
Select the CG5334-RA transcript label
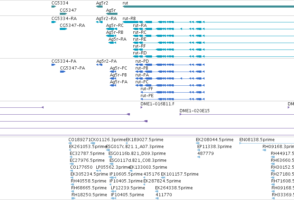pyautogui.click(x=64, y=19)
